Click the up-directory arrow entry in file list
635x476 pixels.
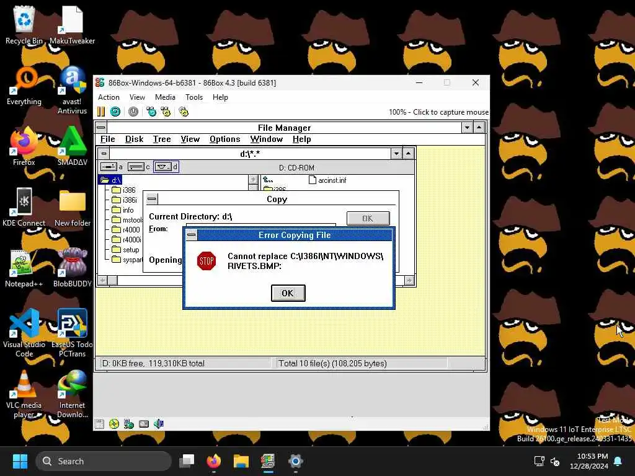[x=268, y=180]
